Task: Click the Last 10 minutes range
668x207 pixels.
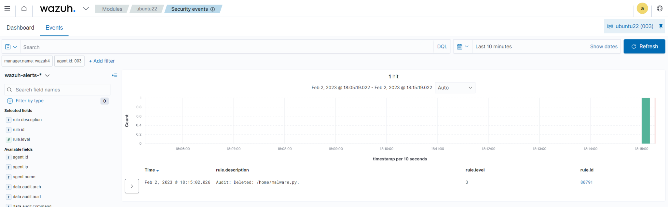Action: [493, 47]
